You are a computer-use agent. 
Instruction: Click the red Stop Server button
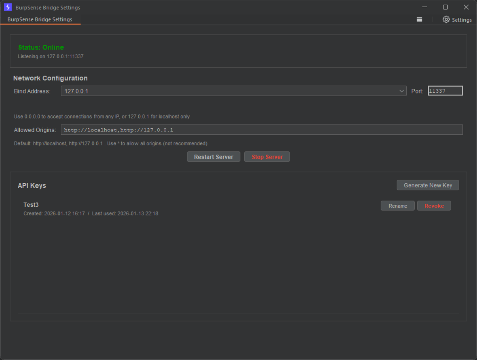267,157
